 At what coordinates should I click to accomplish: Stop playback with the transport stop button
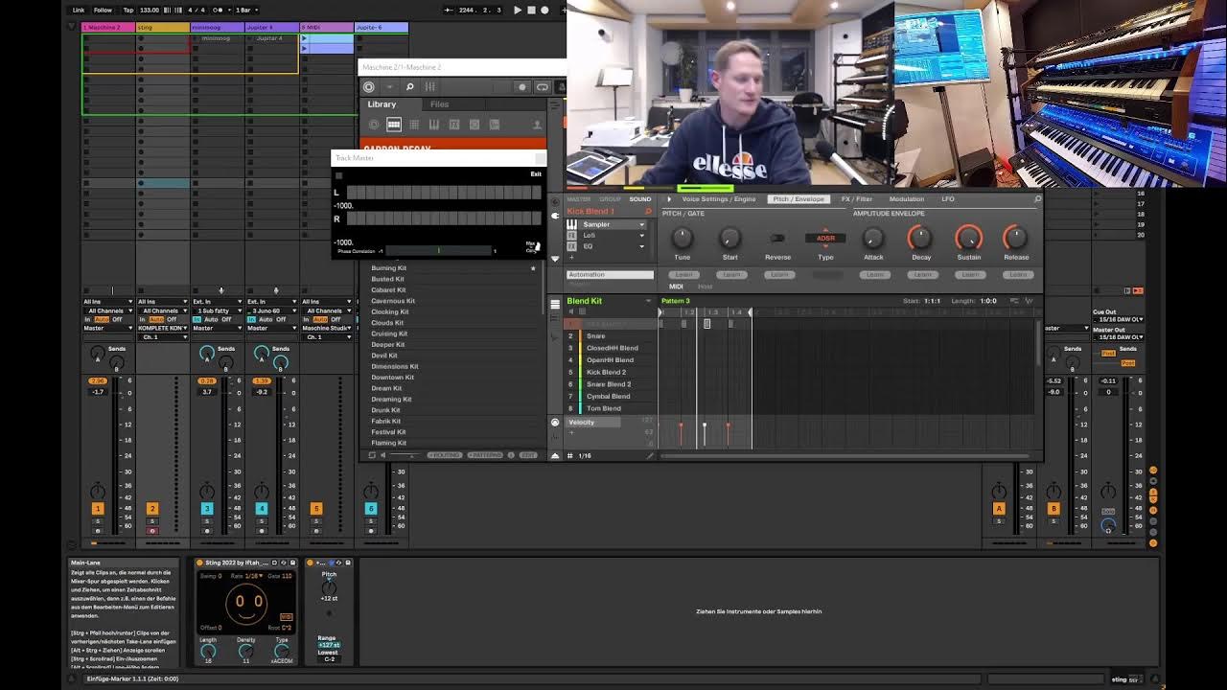(531, 10)
